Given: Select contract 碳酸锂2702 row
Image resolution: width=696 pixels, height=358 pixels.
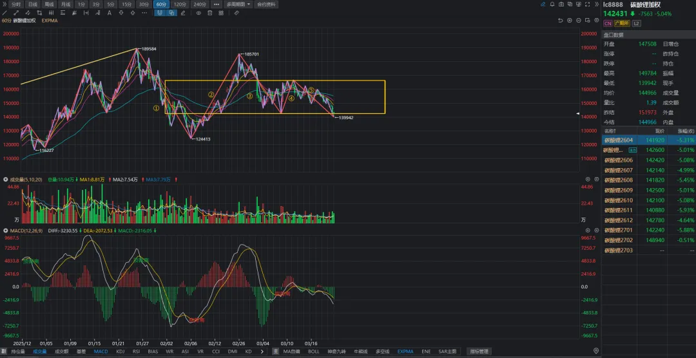Looking at the screenshot, I should click(648, 240).
